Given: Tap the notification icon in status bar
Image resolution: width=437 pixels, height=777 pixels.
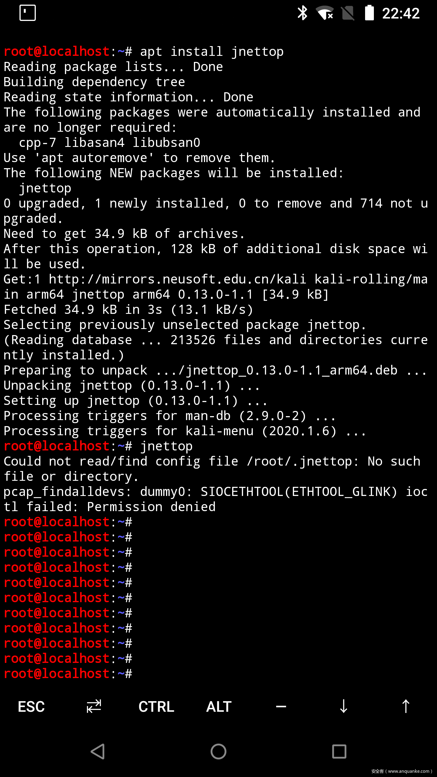Looking at the screenshot, I should (x=28, y=13).
